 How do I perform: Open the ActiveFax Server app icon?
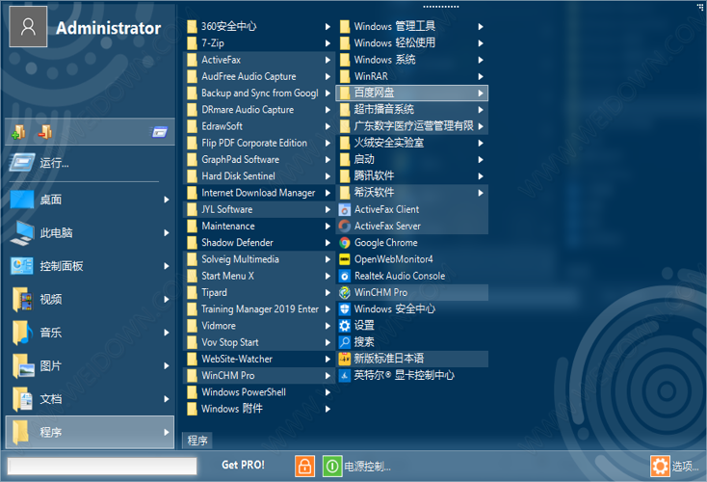pyautogui.click(x=345, y=227)
